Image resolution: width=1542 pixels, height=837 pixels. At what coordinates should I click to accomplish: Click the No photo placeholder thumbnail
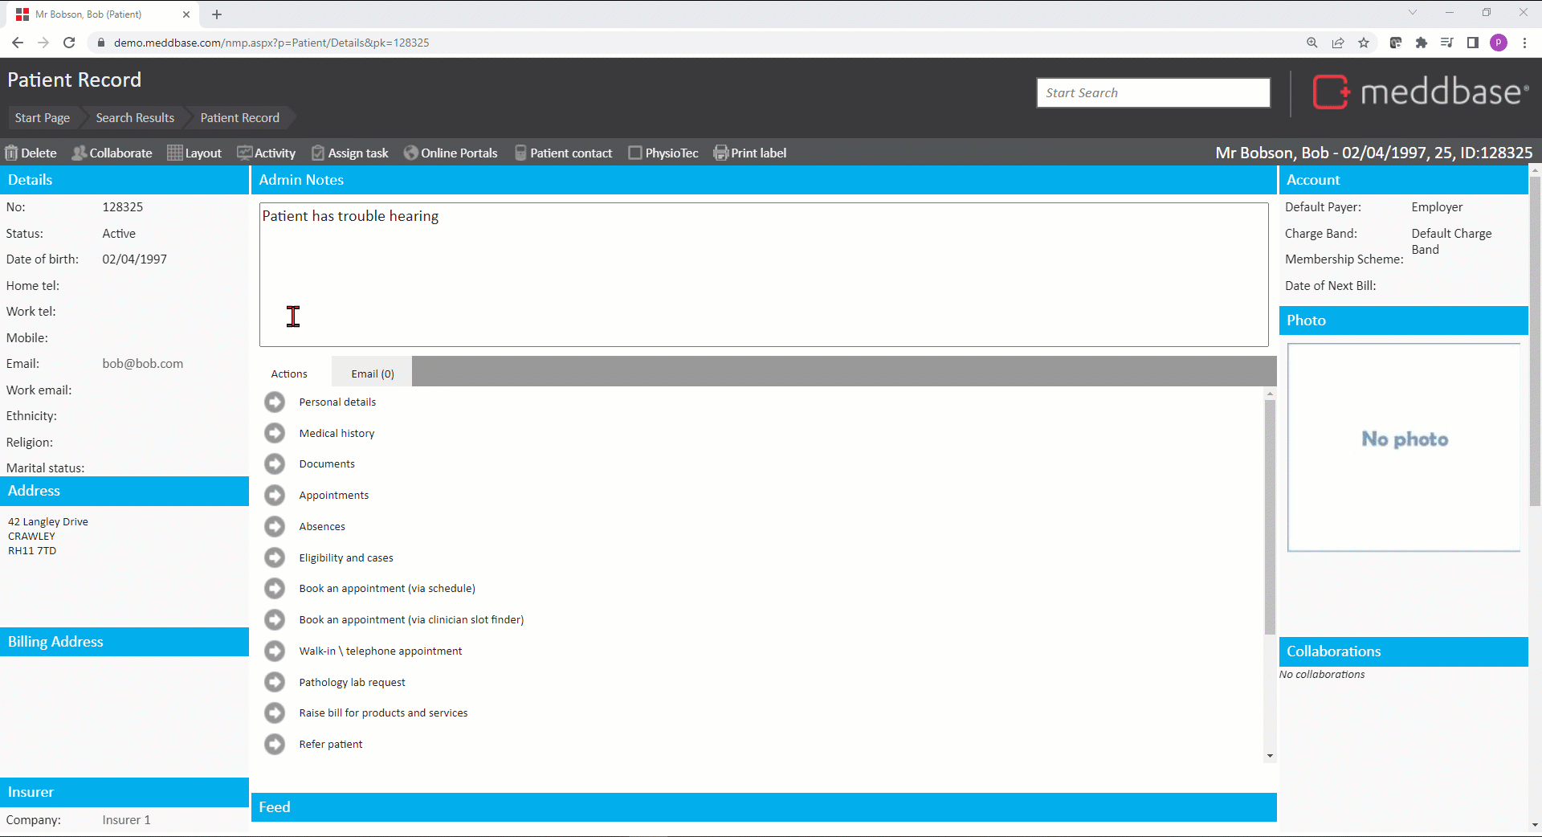click(x=1404, y=447)
